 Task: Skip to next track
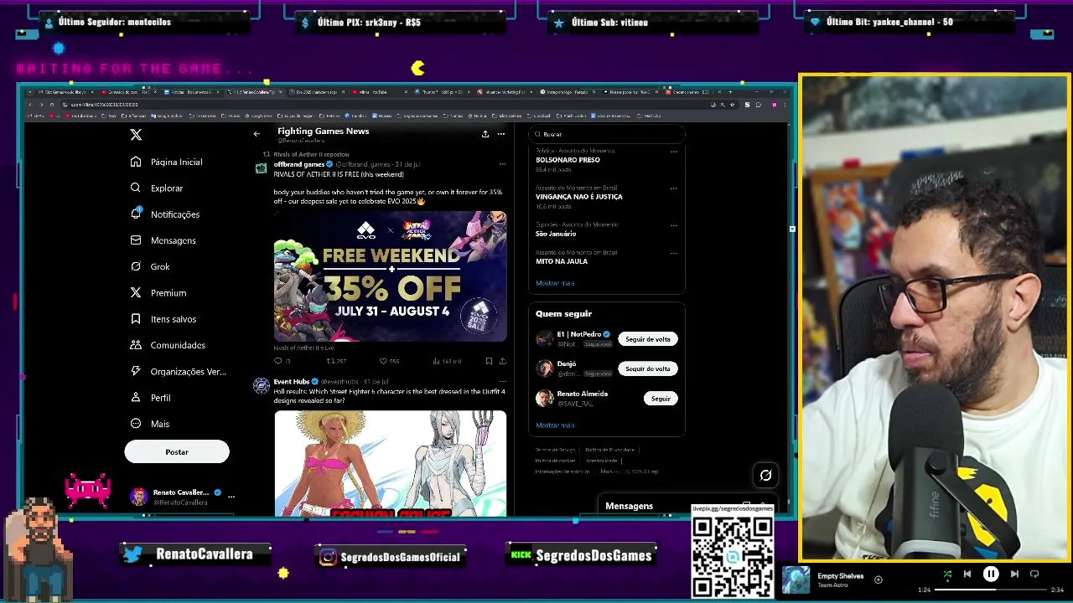(x=1014, y=575)
